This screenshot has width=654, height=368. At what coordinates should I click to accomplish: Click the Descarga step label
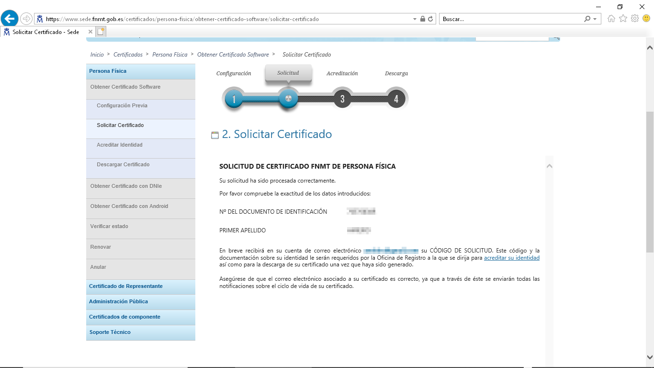click(396, 73)
